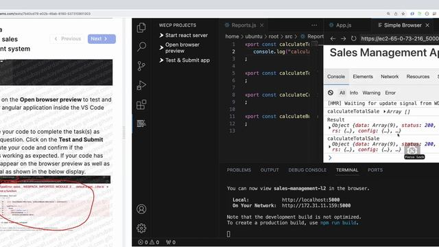The height and width of the screenshot is (247, 439).
Task: Open the TERMINAL panel tab
Action: click(x=347, y=170)
